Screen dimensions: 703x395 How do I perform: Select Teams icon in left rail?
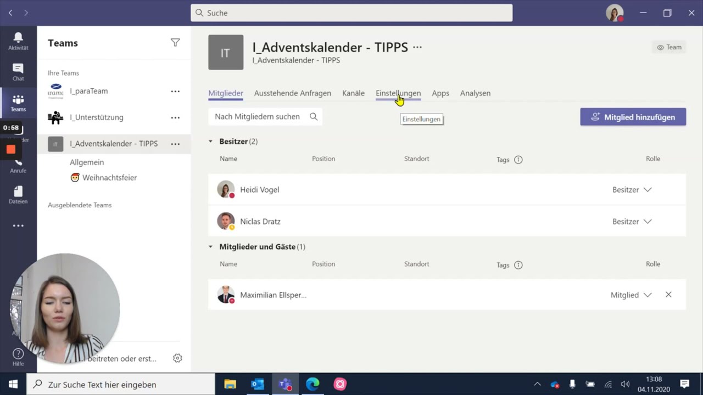18,103
